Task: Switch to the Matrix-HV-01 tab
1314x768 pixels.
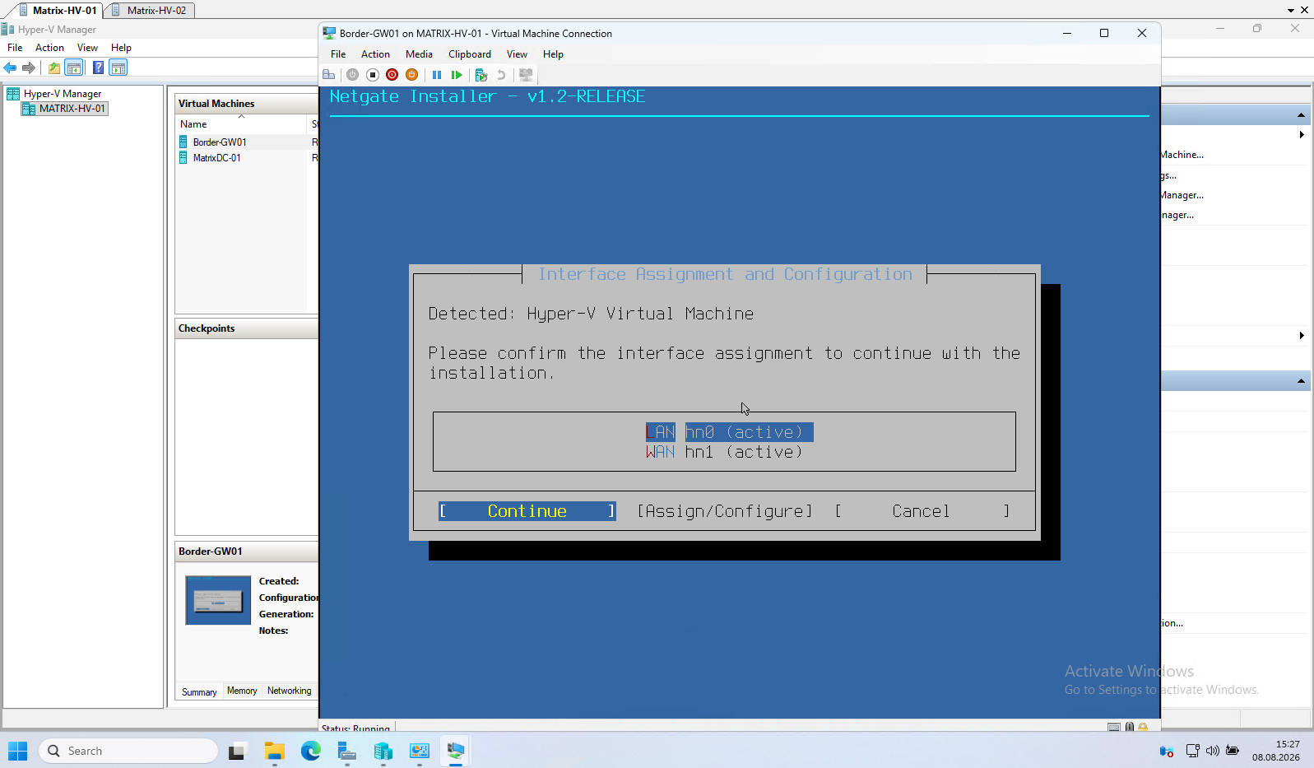Action: coord(58,11)
